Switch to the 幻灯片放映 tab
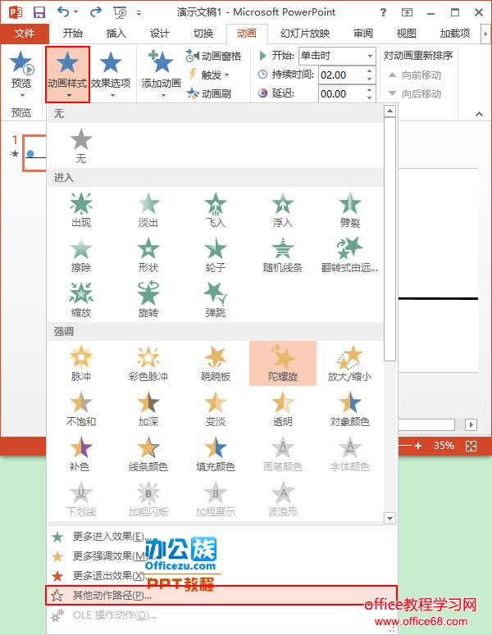492x635 pixels. pyautogui.click(x=305, y=34)
